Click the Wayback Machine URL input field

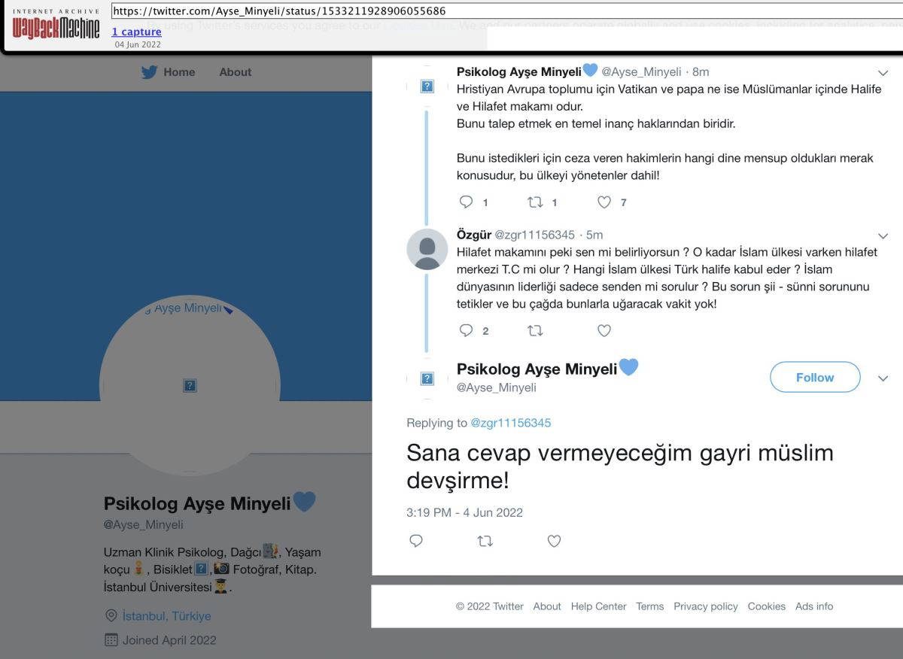504,11
